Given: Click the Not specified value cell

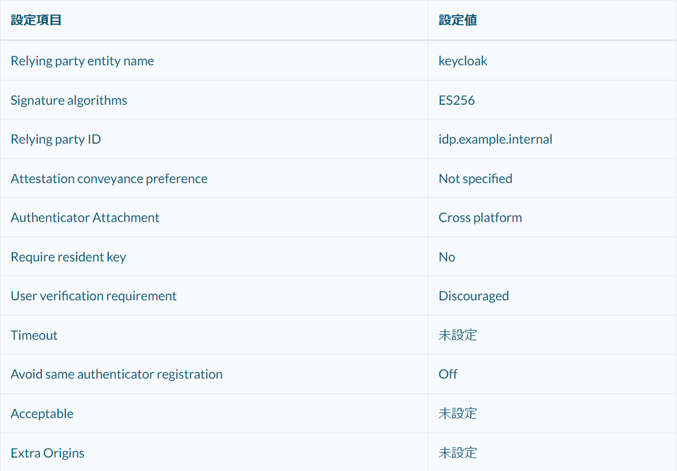Looking at the screenshot, I should click(x=476, y=178).
